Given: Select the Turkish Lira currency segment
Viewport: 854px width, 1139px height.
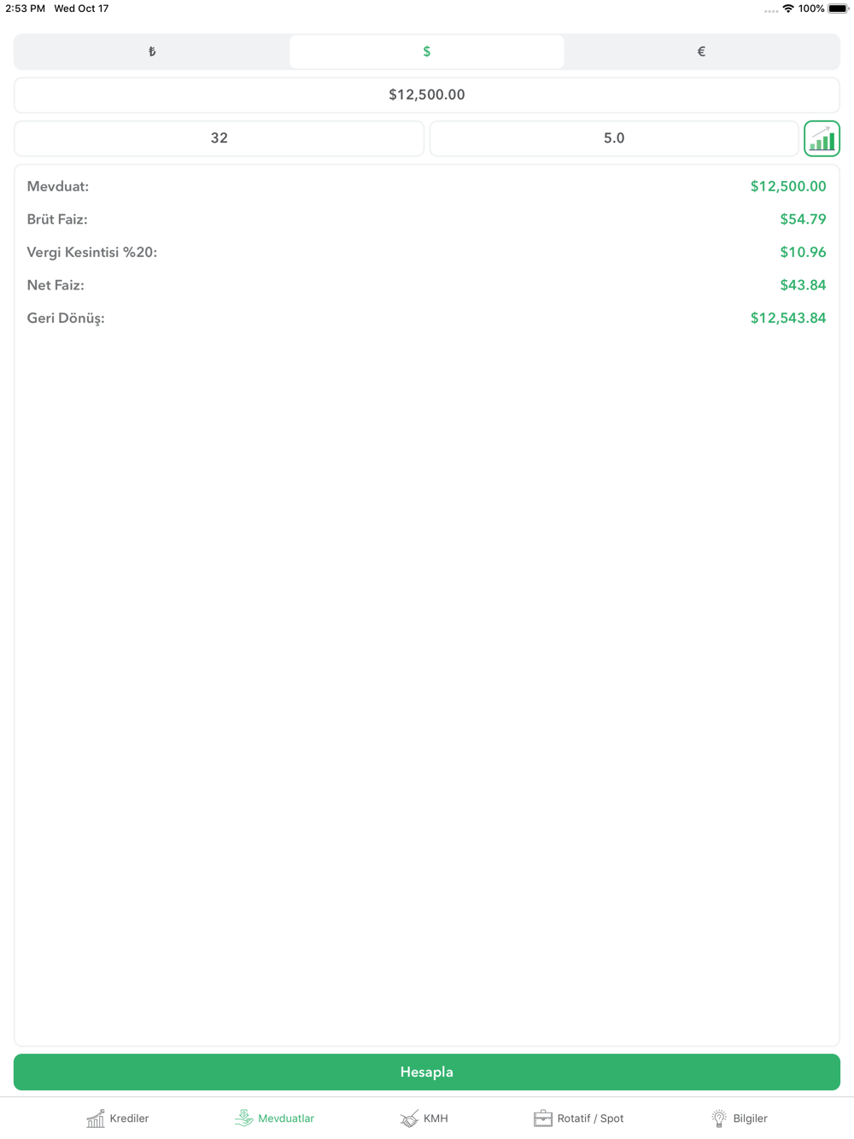Looking at the screenshot, I should click(152, 52).
